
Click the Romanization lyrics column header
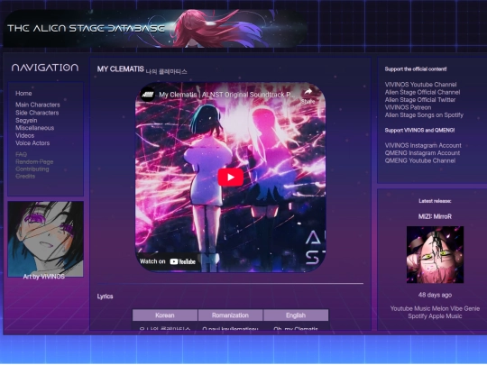(x=230, y=315)
